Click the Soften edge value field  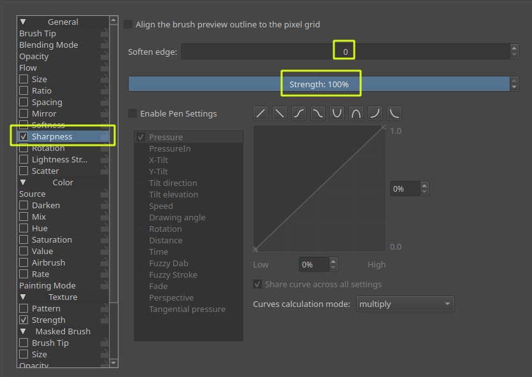click(x=345, y=52)
